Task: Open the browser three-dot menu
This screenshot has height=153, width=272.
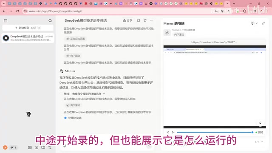Action: 268,11
